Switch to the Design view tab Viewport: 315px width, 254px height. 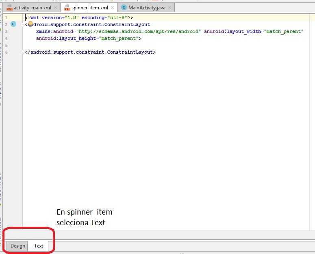[x=17, y=246]
